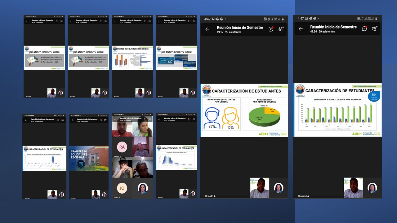This screenshot has width=397, height=223.
Task: Tap woman's profile avatar in 49:17 screenshot
Action: point(279,188)
